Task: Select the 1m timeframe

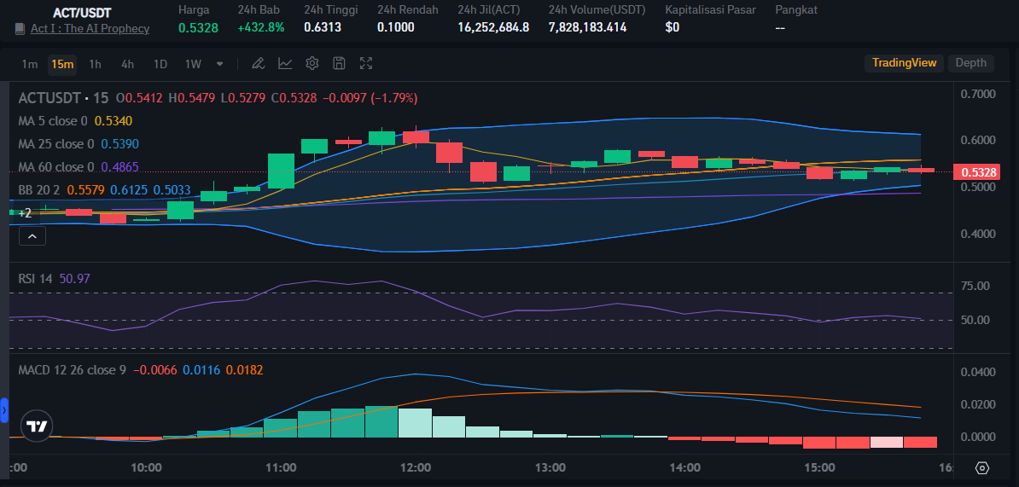Action: 29,64
